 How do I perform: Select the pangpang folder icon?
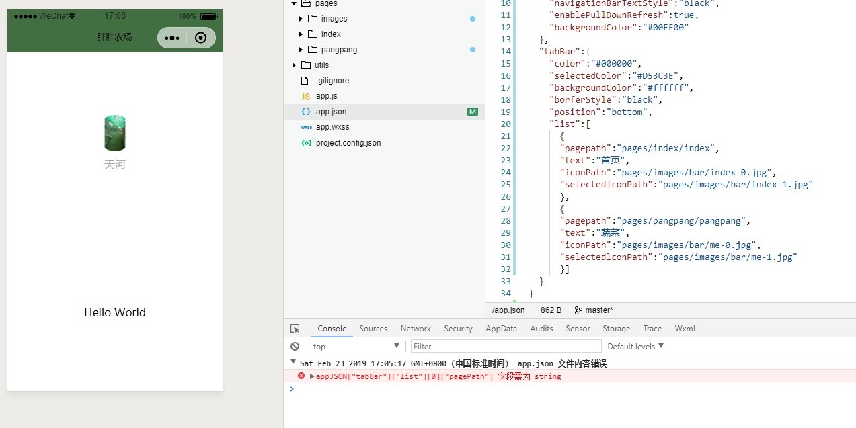[x=312, y=50]
